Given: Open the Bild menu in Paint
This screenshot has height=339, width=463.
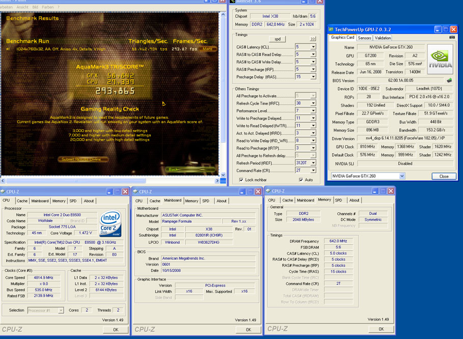Looking at the screenshot, I should coord(35,7).
